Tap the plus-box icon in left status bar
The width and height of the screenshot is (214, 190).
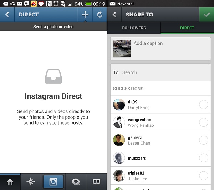tap(5, 4)
